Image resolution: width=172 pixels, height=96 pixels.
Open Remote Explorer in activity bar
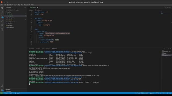tap(2, 29)
